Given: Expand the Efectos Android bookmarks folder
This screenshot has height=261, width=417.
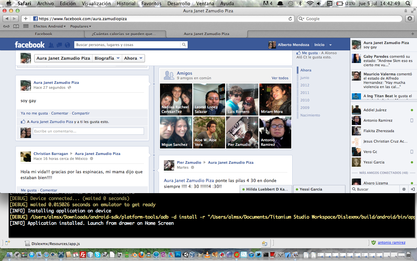Looking at the screenshot, I should tap(50, 26).
